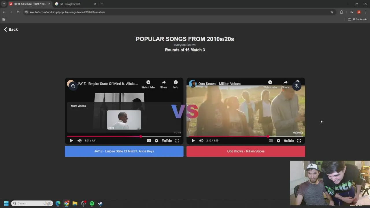Open JAY-Z video on YouTube via logo
This screenshot has height=208, width=370.
(167, 141)
